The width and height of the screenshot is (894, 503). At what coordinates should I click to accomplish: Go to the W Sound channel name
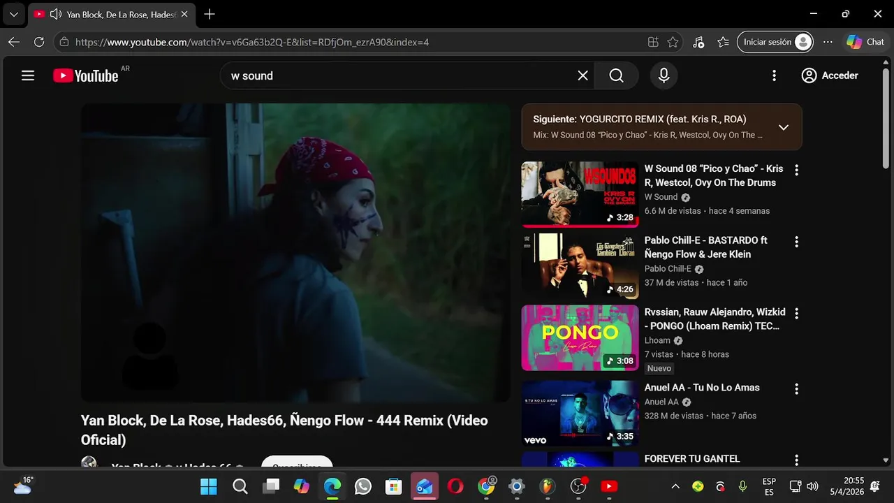(661, 197)
